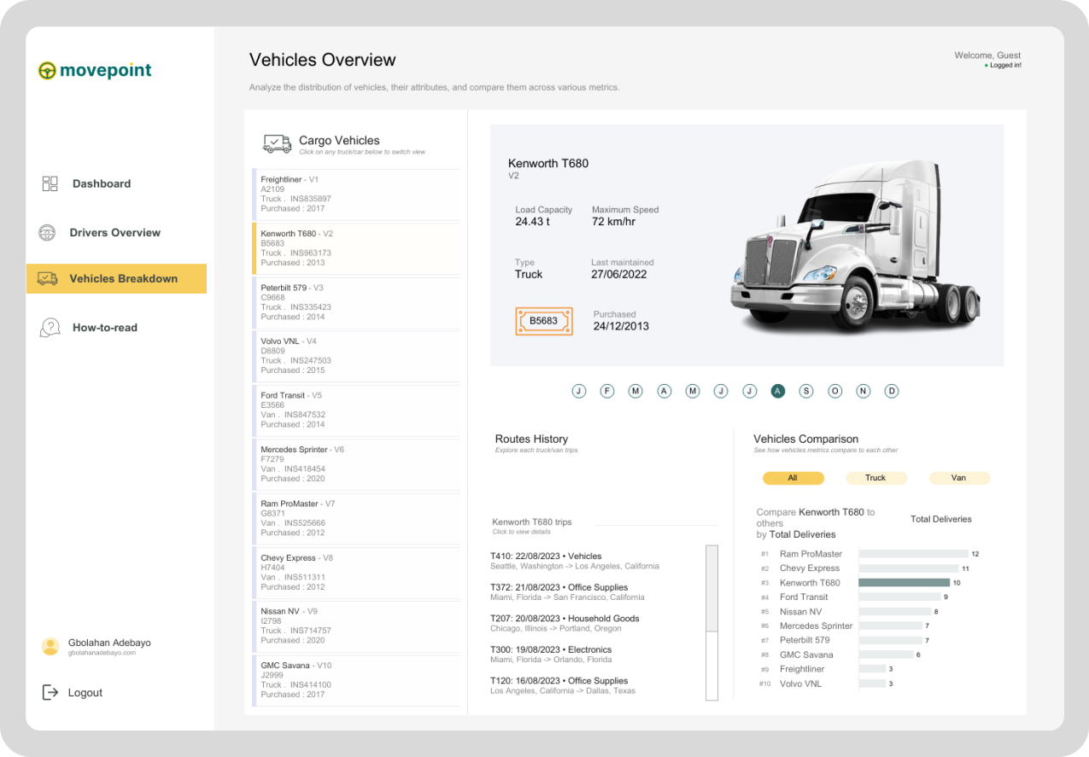Click the Gbolahan Adebayo avatar icon

click(x=50, y=647)
